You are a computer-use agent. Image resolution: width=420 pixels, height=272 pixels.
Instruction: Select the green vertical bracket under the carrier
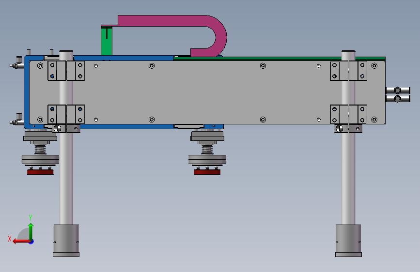[107, 41]
